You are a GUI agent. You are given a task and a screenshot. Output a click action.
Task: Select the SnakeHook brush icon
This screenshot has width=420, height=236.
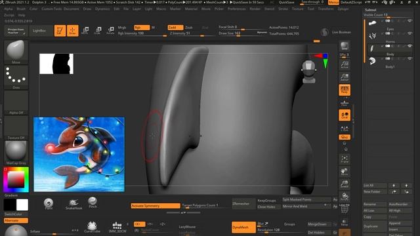pos(73,204)
